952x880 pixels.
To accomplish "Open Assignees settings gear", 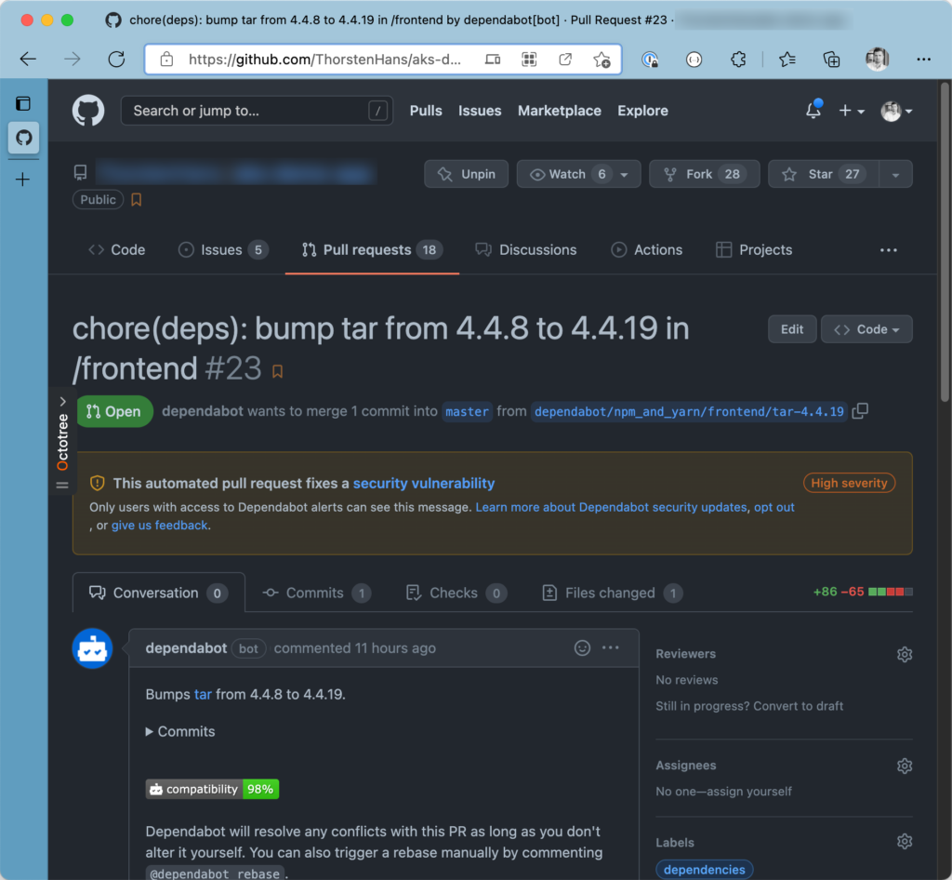I will click(x=904, y=766).
